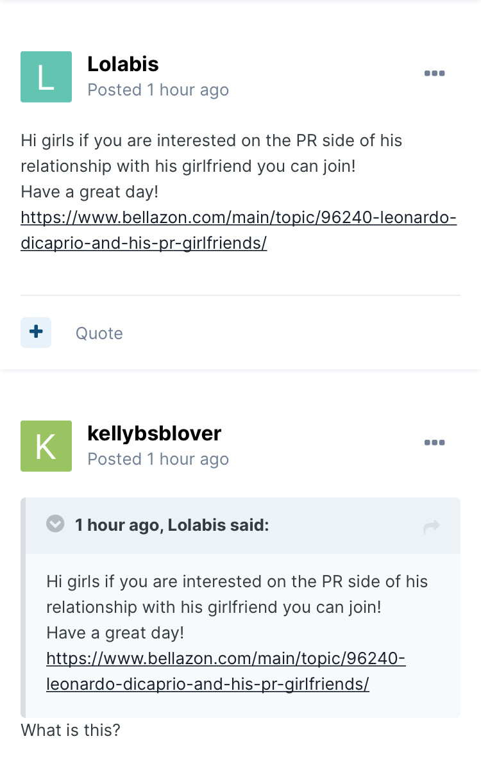Click the Quote button under Lolabis post
The height and width of the screenshot is (759, 481).
pyautogui.click(x=99, y=333)
